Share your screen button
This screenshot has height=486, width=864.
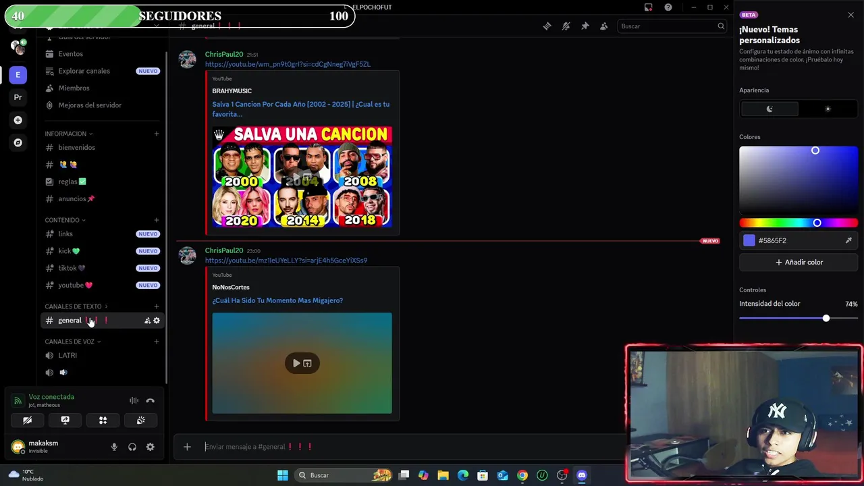pyautogui.click(x=65, y=420)
